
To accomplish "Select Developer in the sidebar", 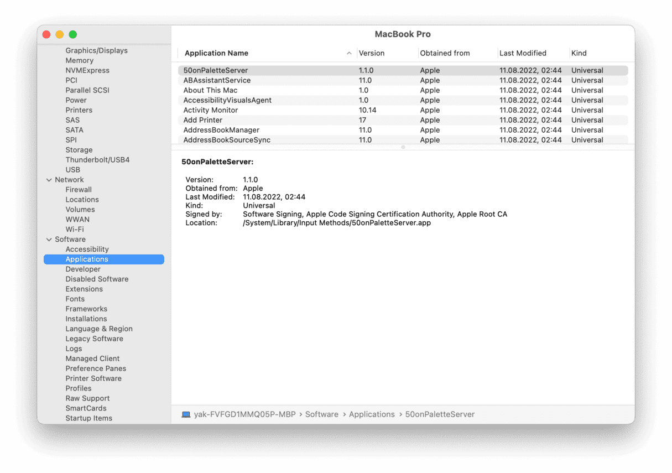I will pyautogui.click(x=83, y=269).
